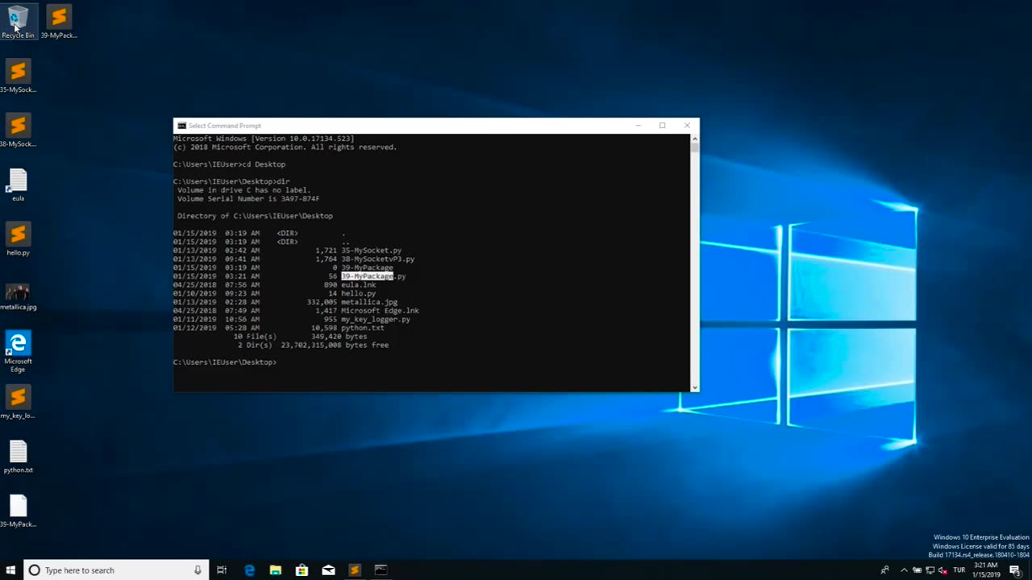This screenshot has height=580, width=1032.
Task: Click the 'Microsoft Windows [Version 10.0.17134.523]' line
Action: 263,139
